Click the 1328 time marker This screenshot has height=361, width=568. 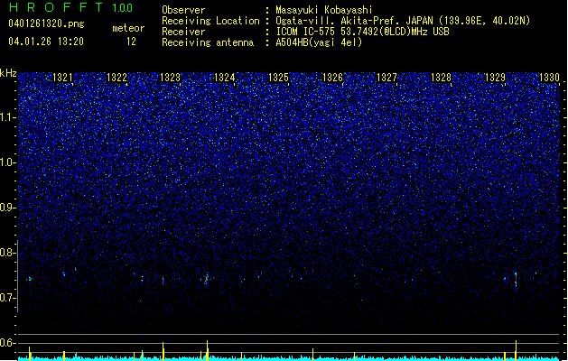(442, 77)
